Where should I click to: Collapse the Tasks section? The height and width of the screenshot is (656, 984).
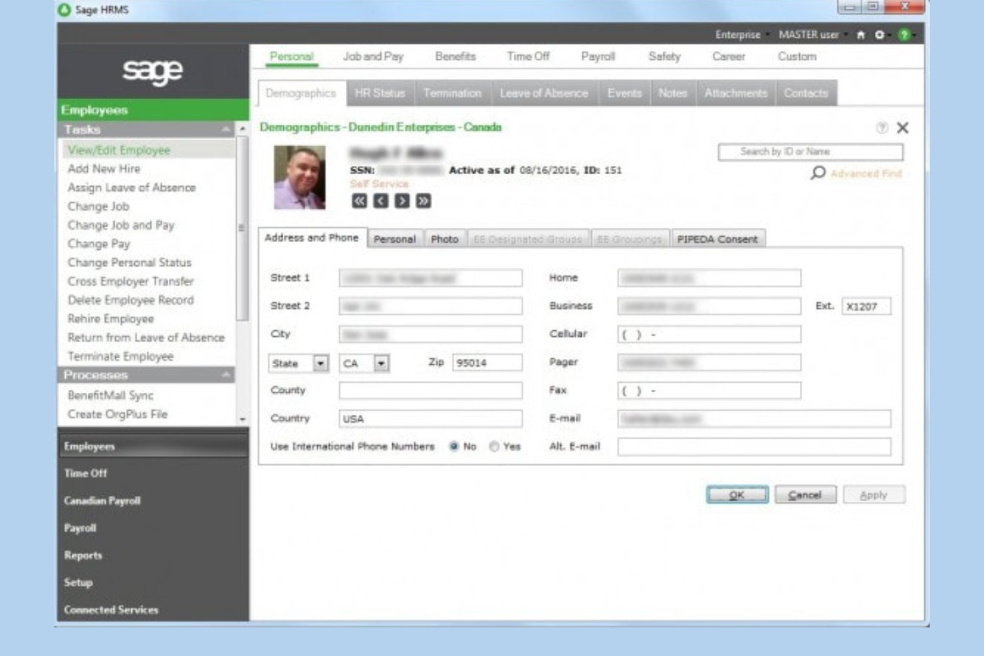point(226,130)
